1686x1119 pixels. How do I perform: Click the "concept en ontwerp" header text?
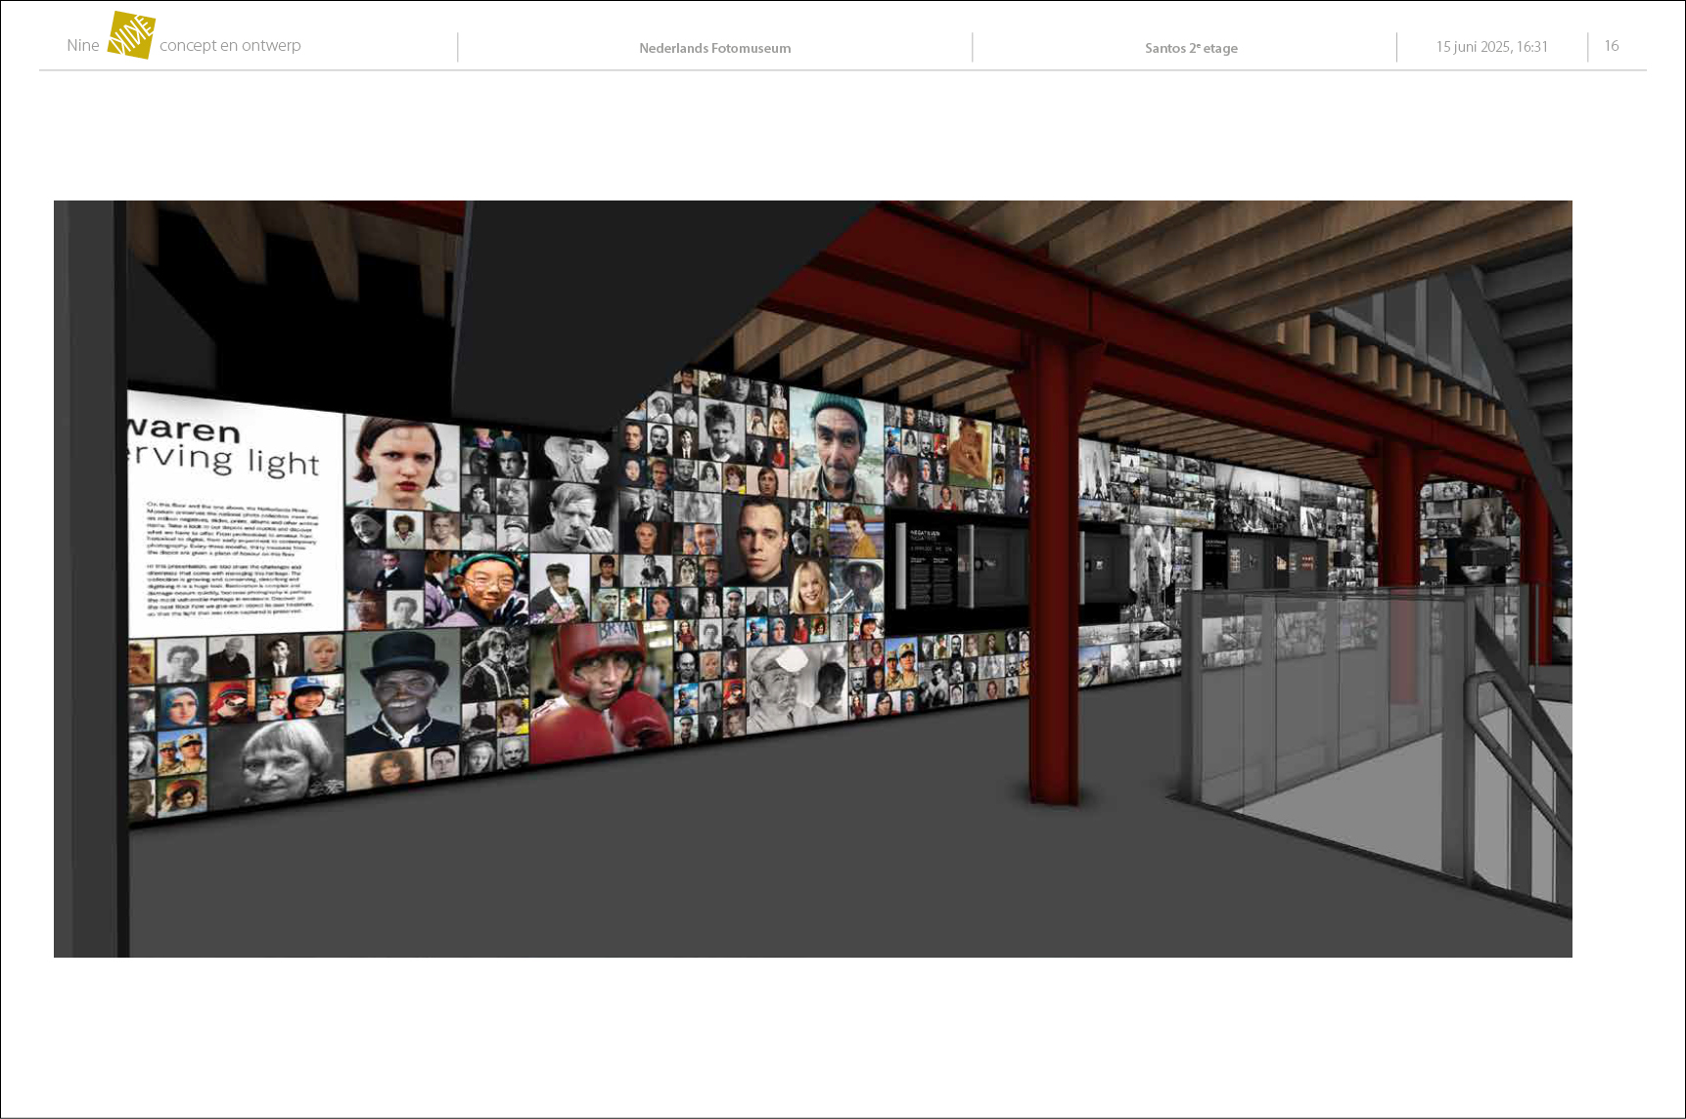pos(230,46)
